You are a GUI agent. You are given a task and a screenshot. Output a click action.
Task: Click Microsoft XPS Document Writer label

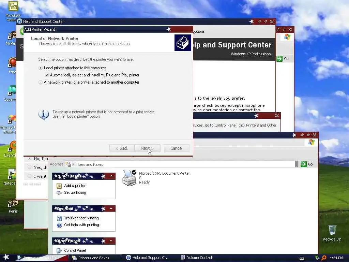pos(164,173)
